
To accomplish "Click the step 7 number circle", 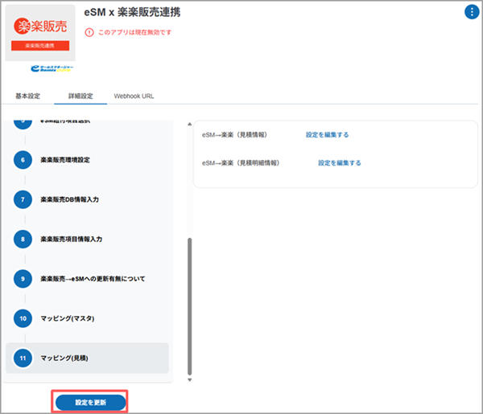I will [24, 199].
